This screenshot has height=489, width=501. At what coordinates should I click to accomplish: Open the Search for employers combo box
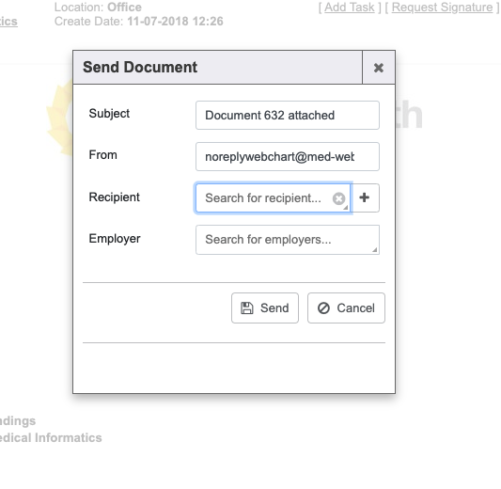(288, 240)
